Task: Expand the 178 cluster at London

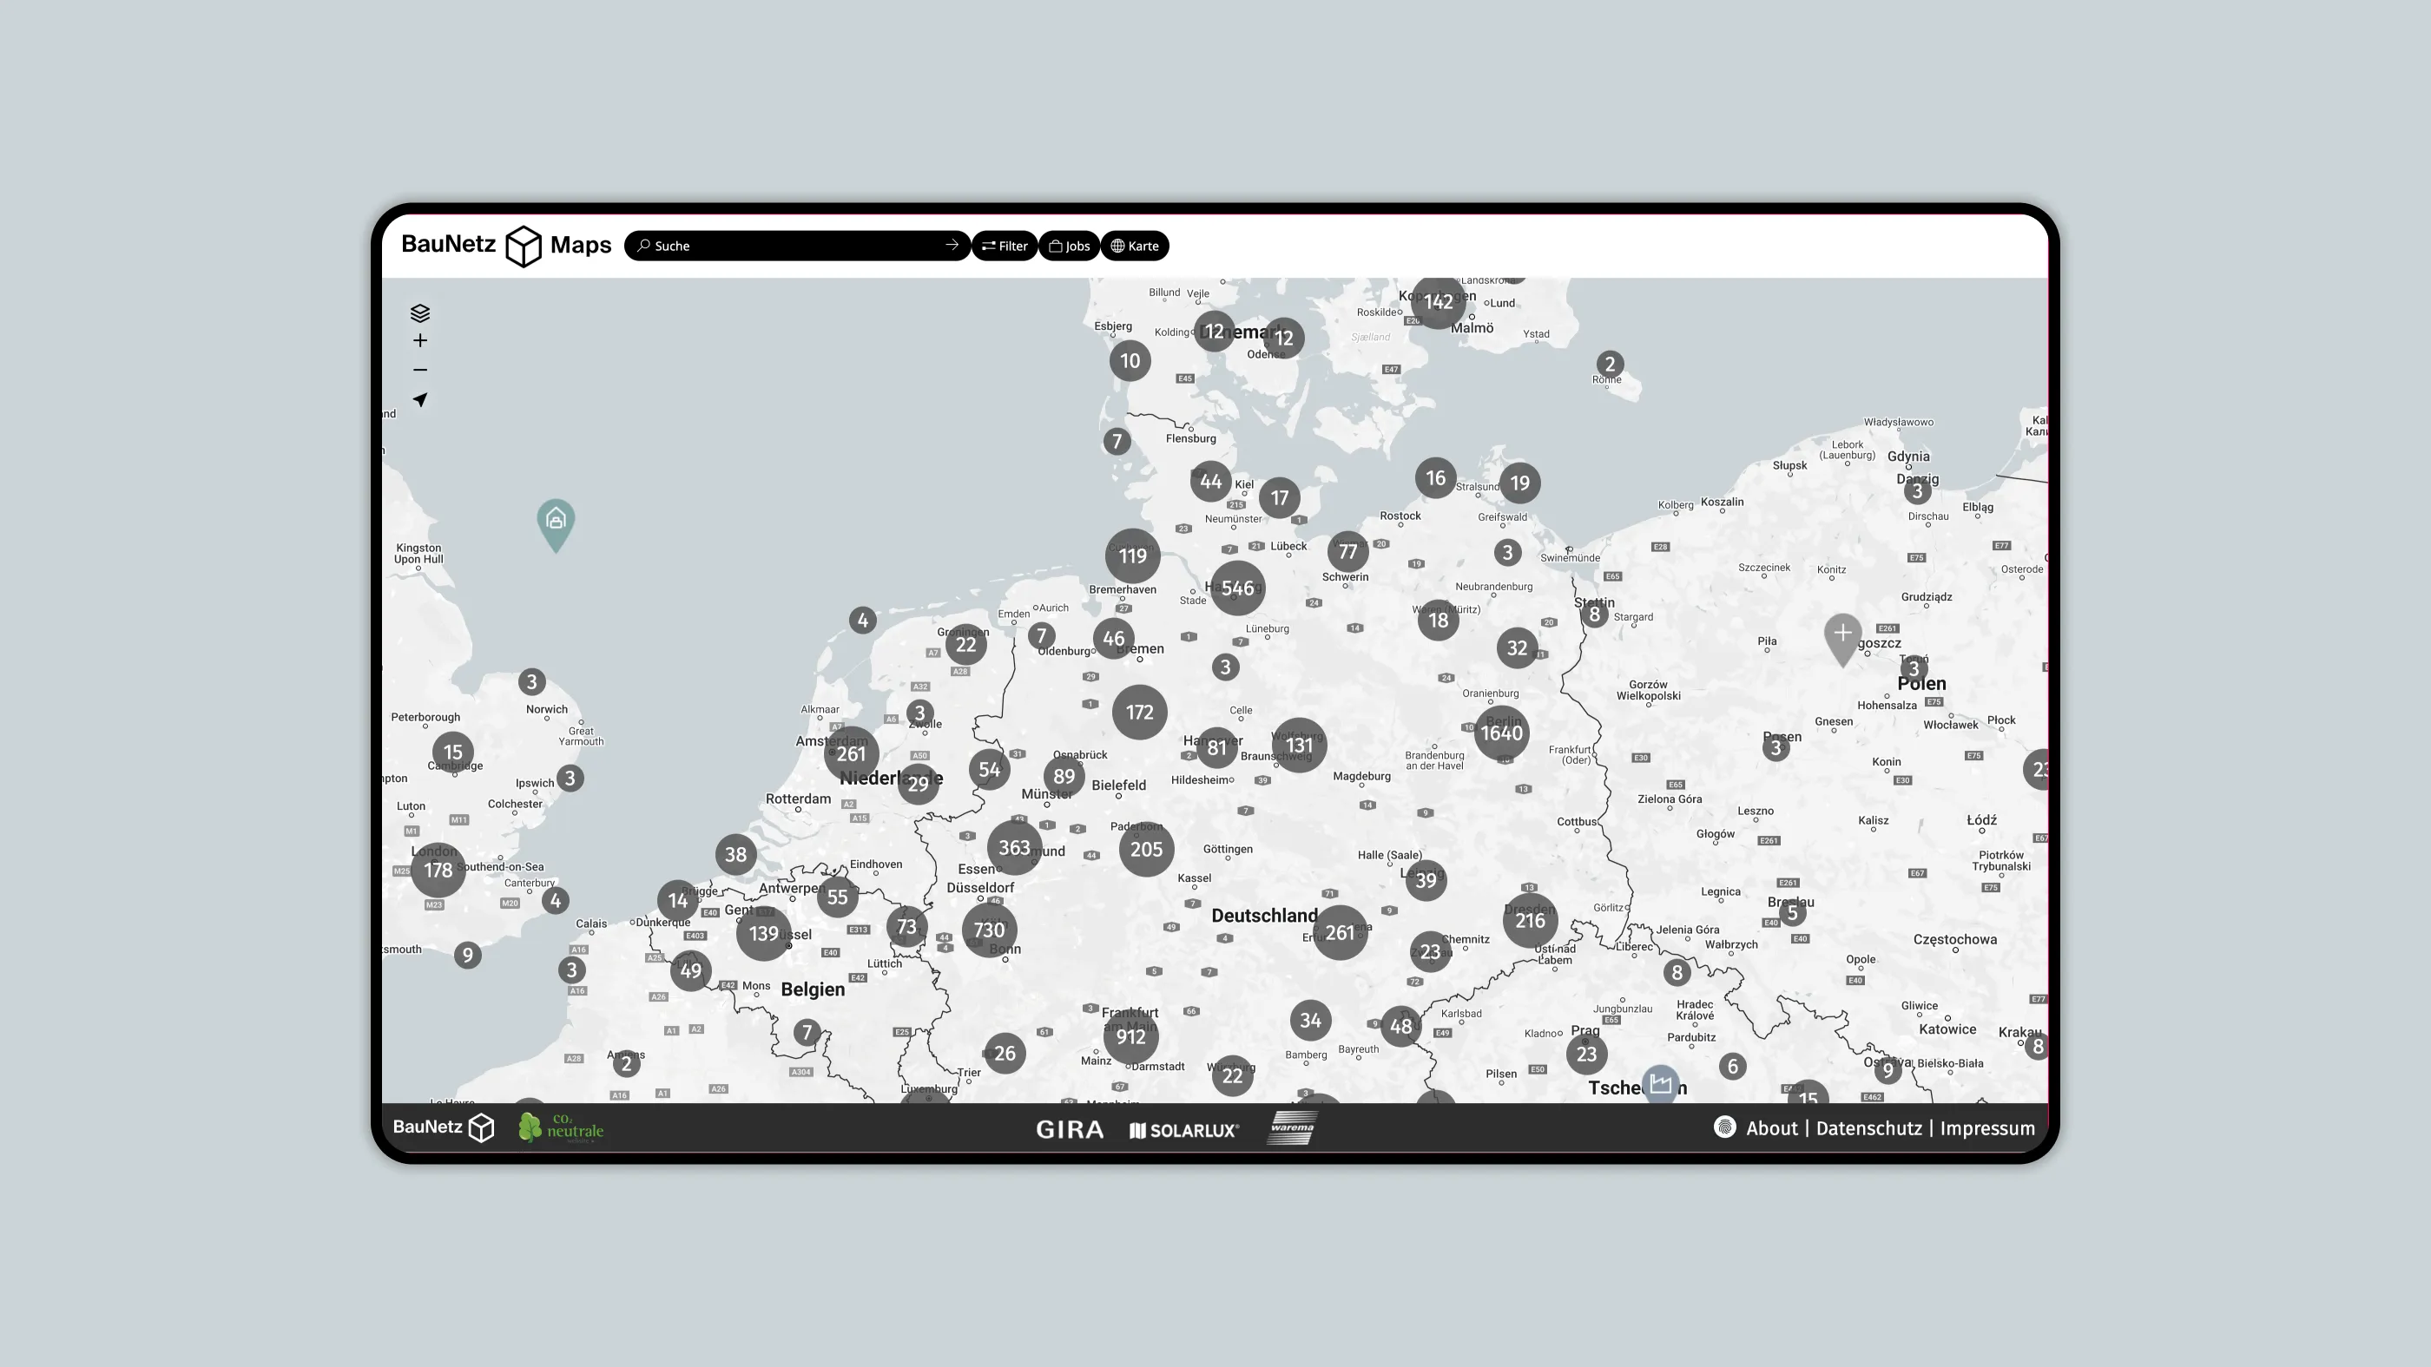Action: (x=438, y=870)
